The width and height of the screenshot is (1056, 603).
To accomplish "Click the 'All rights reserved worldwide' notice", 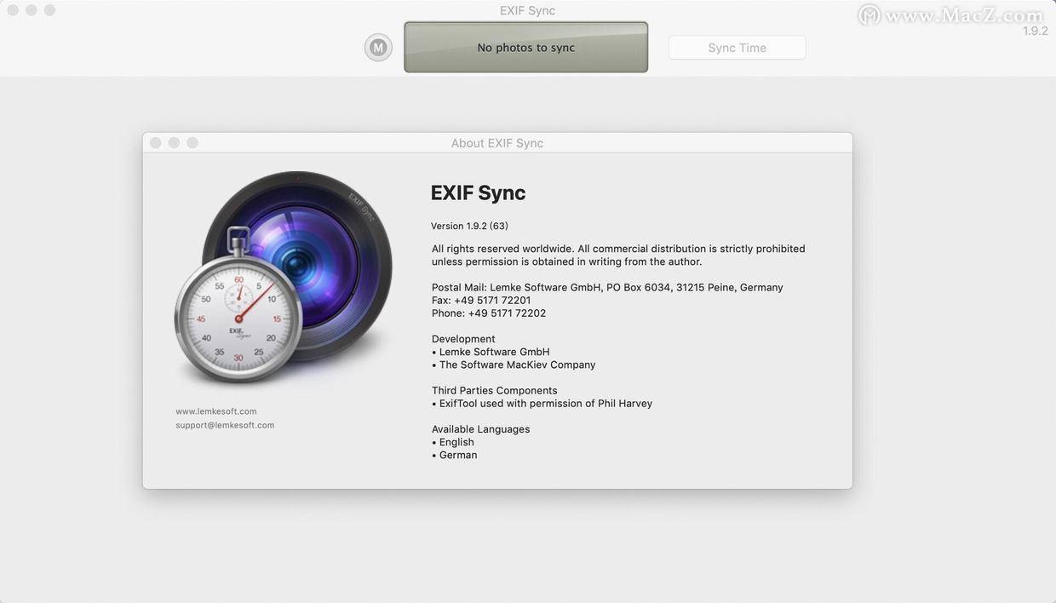I will pos(618,256).
